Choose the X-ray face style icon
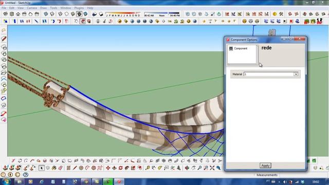Viewport: 329px width, 185px height. coord(46,14)
